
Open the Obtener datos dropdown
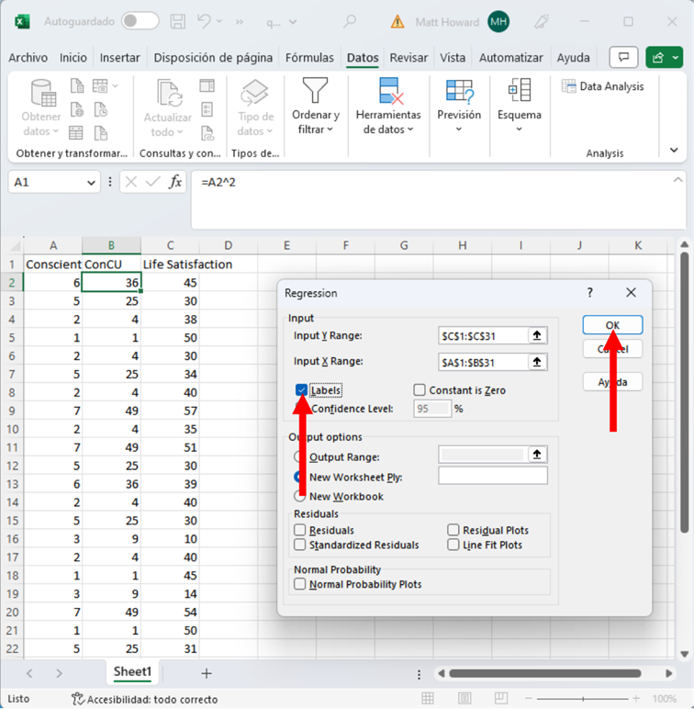[x=41, y=124]
